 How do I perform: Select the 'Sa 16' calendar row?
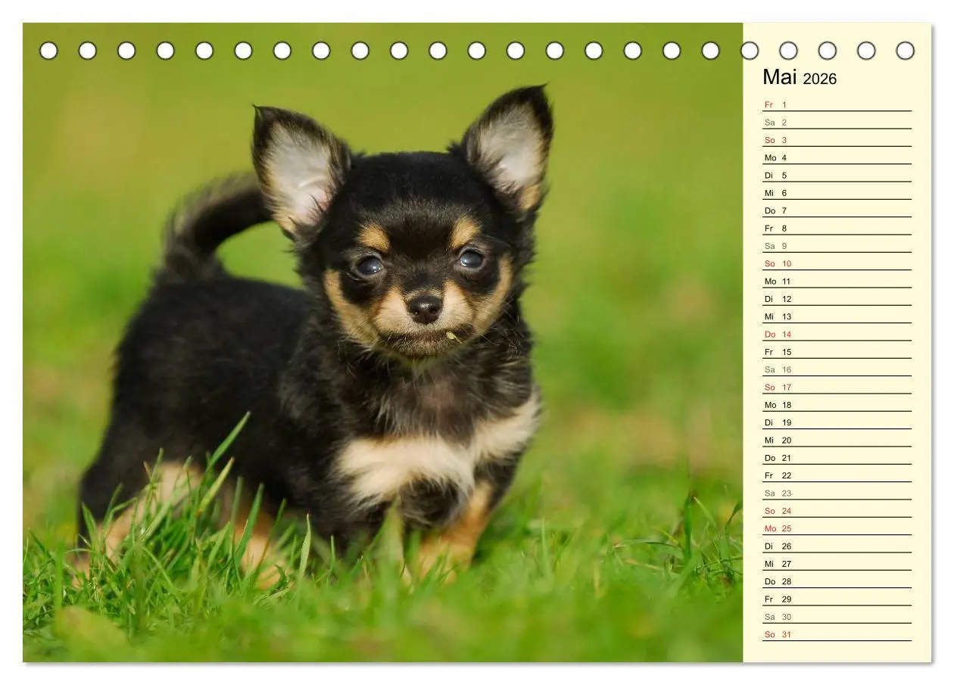(x=837, y=369)
